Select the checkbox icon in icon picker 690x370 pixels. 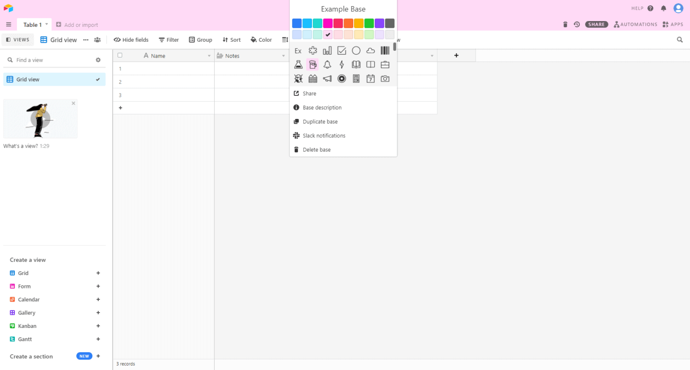342,51
